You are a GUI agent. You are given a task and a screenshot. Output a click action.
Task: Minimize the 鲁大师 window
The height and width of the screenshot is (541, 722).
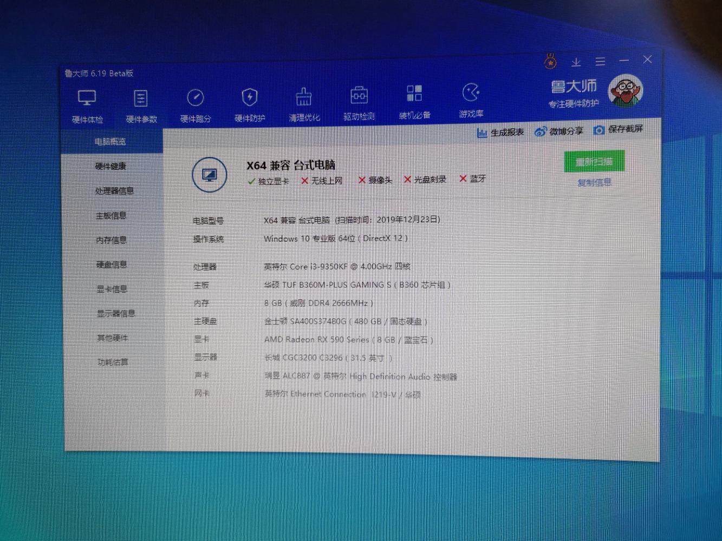click(624, 60)
